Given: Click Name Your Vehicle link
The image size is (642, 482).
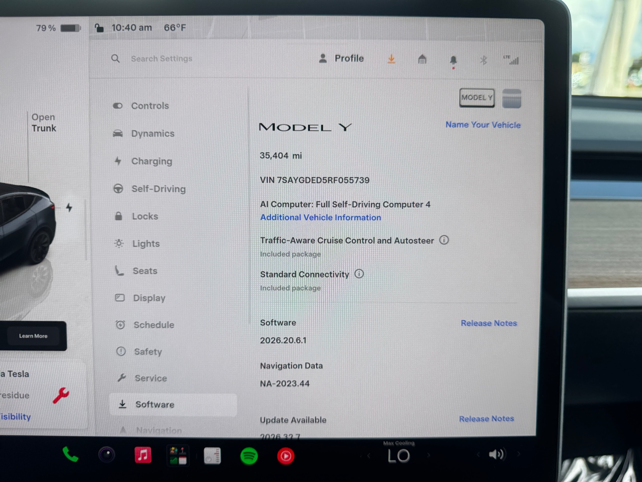Looking at the screenshot, I should point(483,125).
